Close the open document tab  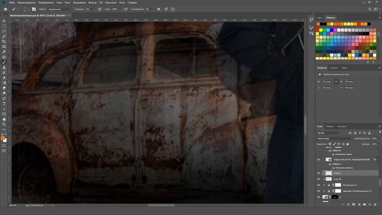click(69, 16)
